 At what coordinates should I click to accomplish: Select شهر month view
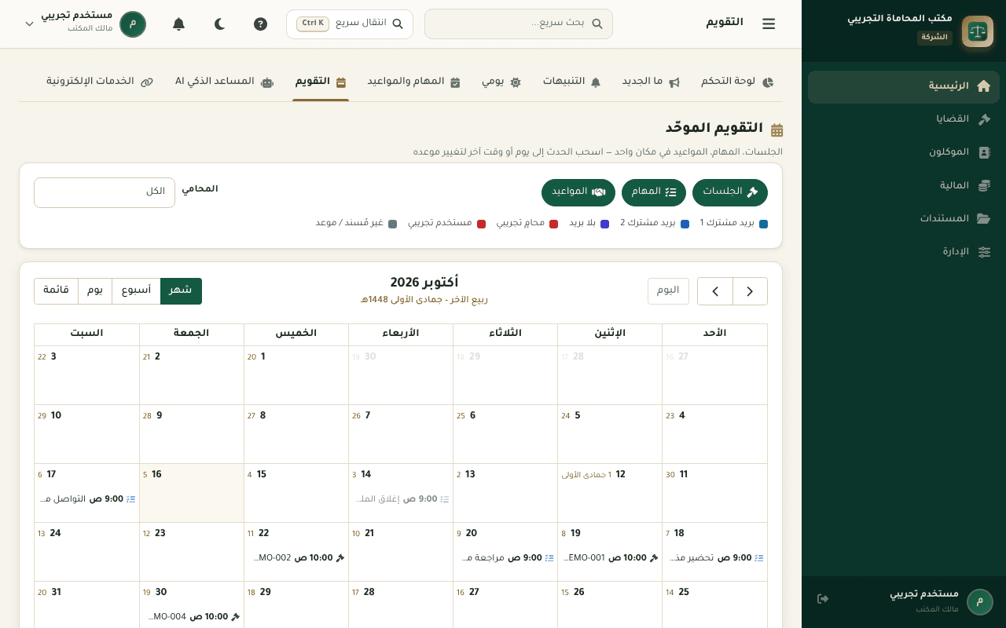pos(181,291)
